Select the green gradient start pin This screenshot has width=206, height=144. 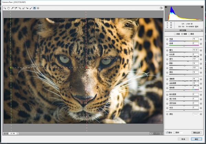pyautogui.click(x=11, y=68)
